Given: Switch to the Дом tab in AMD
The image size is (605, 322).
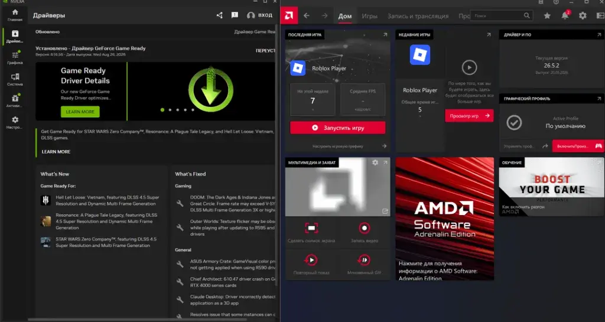Looking at the screenshot, I should [x=344, y=16].
